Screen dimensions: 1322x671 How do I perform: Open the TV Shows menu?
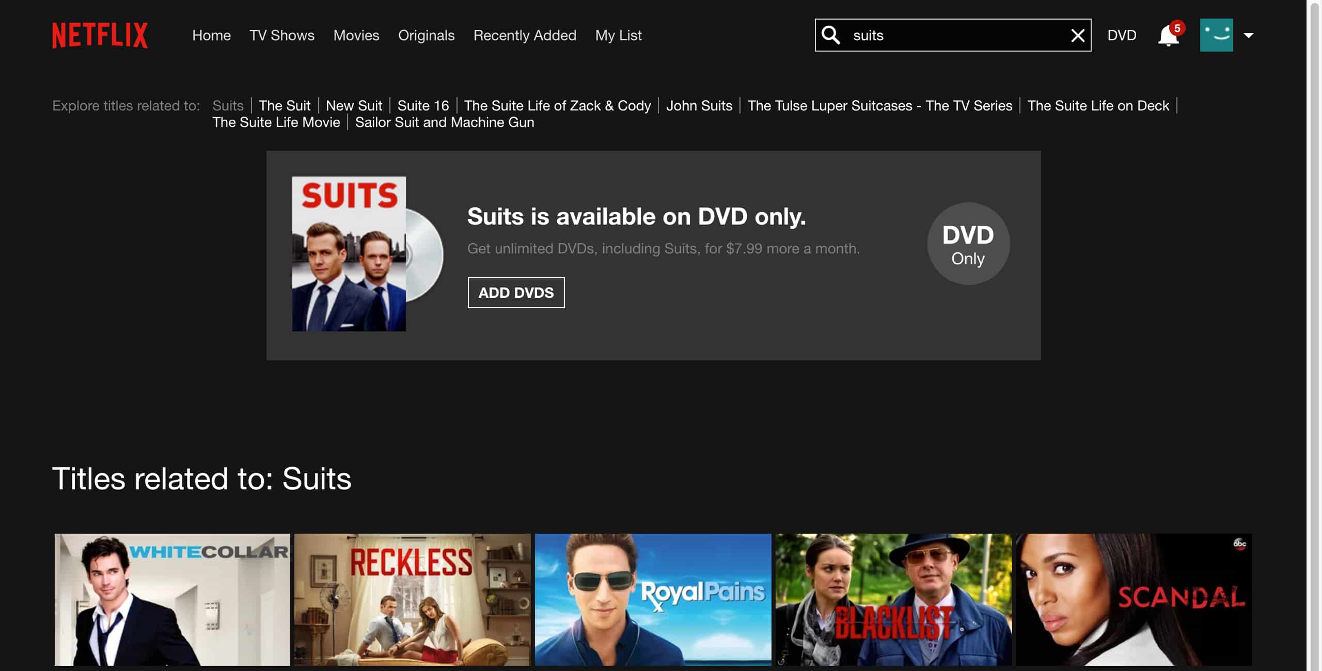pyautogui.click(x=282, y=35)
